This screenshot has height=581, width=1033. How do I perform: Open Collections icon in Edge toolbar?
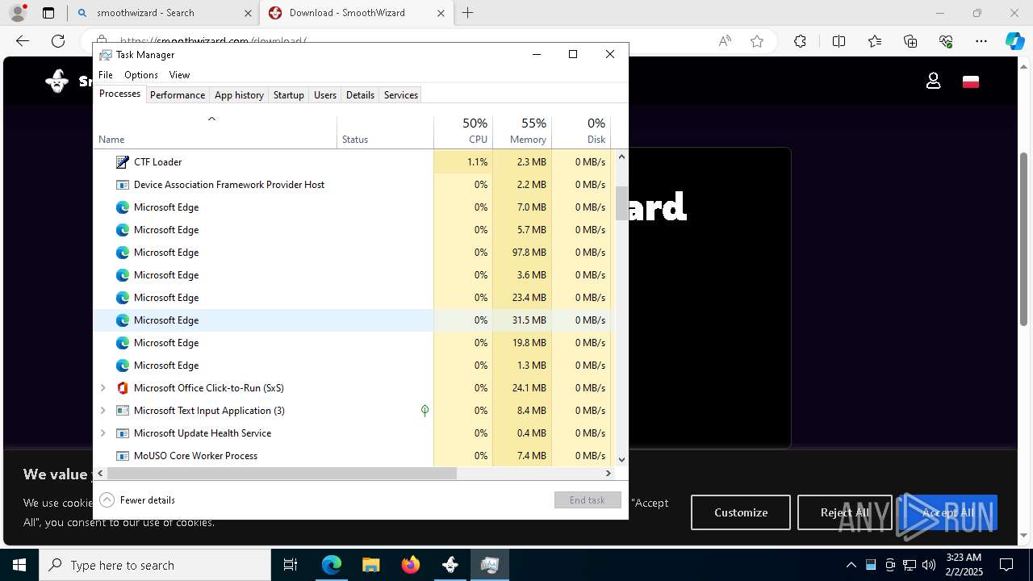[x=910, y=41]
